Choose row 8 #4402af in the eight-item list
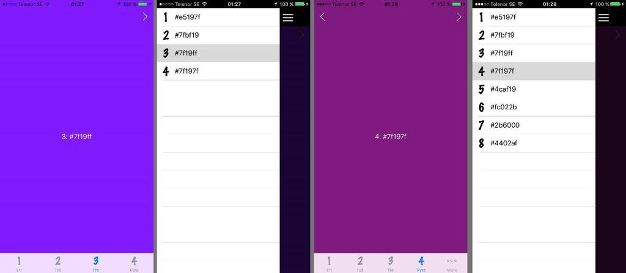The height and width of the screenshot is (273, 626). pyautogui.click(x=534, y=143)
